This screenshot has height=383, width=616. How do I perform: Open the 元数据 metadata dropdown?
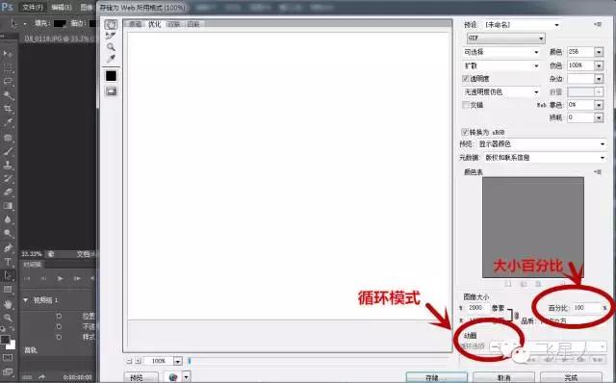(x=545, y=158)
